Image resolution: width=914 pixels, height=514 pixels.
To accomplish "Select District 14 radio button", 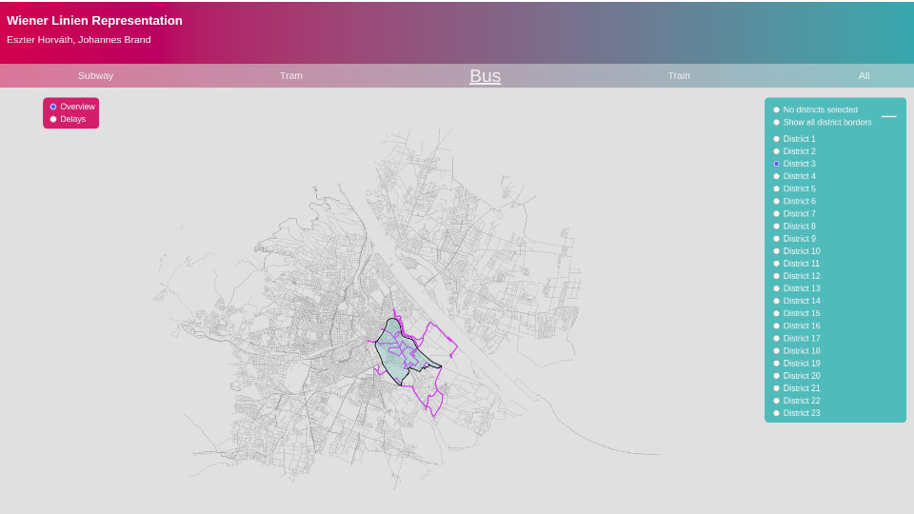I will (777, 301).
